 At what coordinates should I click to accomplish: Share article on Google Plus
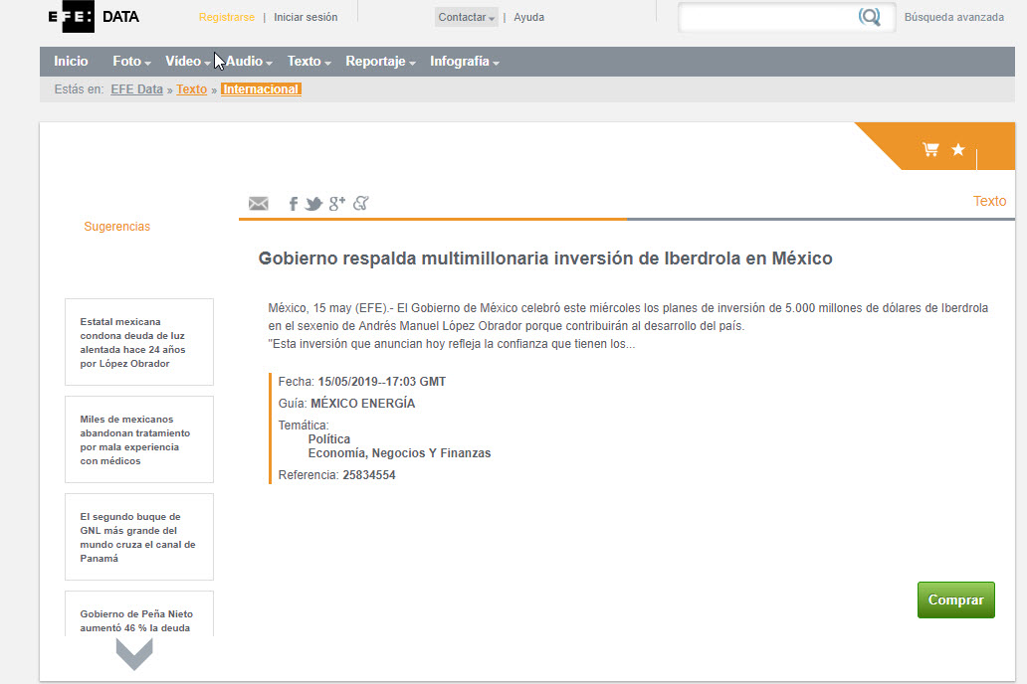click(x=336, y=204)
